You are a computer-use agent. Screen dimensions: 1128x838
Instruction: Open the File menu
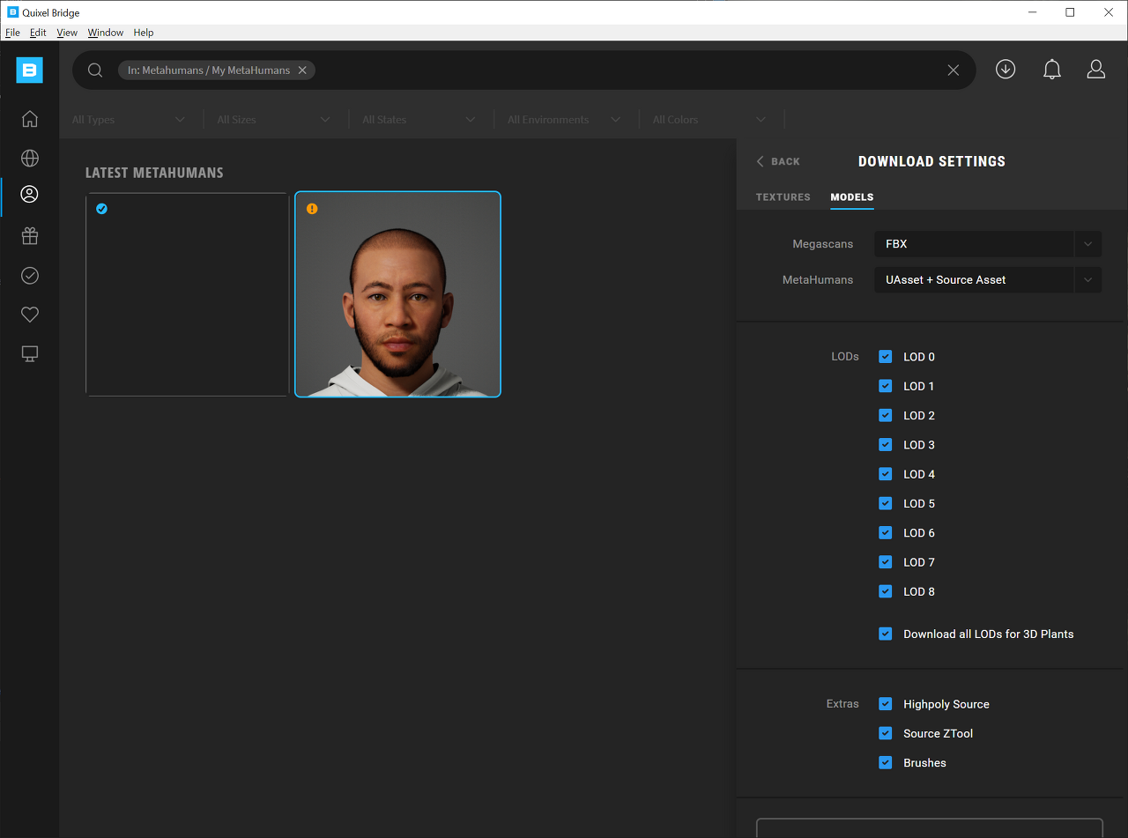[x=12, y=33]
